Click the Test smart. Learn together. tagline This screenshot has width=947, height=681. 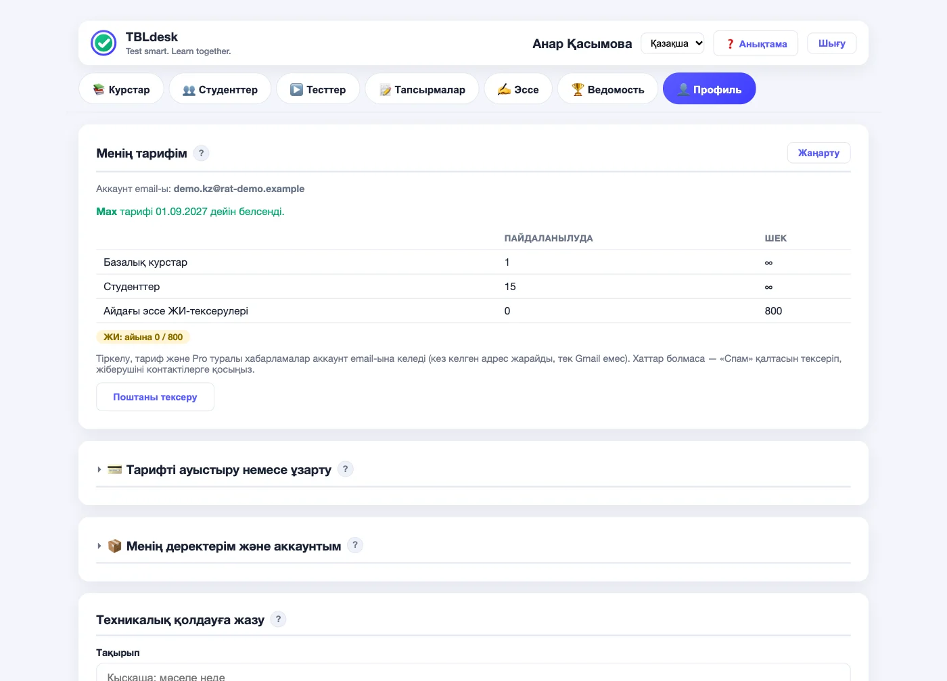click(x=179, y=51)
